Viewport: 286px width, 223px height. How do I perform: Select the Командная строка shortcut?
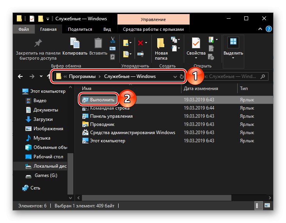click(x=106, y=108)
